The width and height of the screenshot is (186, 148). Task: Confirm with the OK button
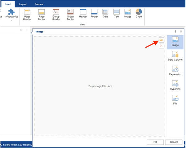155,142
